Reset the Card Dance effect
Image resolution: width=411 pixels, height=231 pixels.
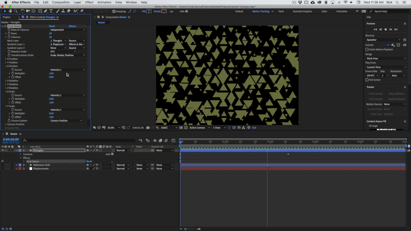52,26
